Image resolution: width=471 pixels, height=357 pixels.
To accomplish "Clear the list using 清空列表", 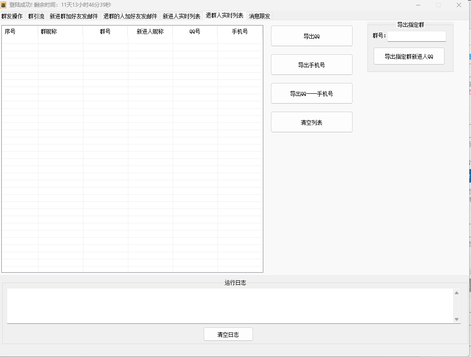I will pyautogui.click(x=311, y=122).
